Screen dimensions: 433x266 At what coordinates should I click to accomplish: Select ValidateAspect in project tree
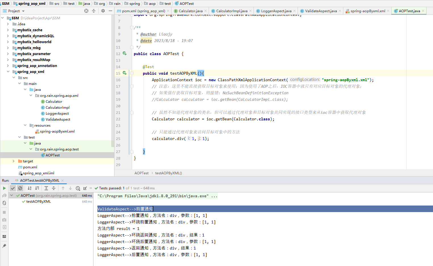(x=58, y=119)
